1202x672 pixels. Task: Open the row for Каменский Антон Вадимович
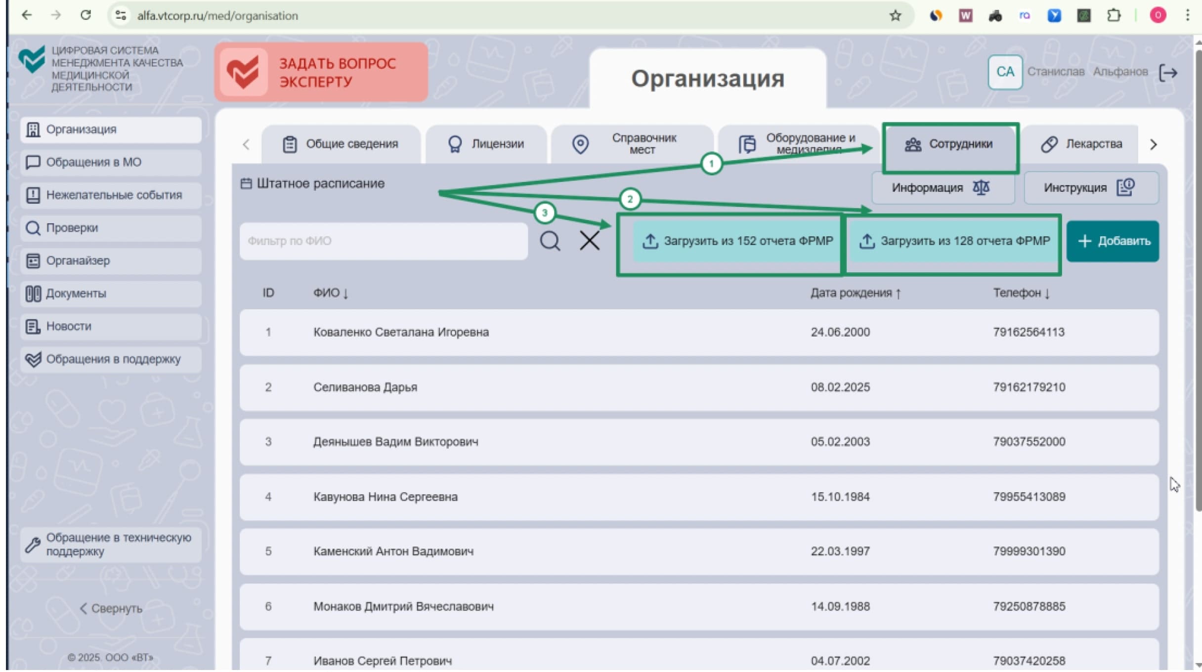(x=699, y=551)
